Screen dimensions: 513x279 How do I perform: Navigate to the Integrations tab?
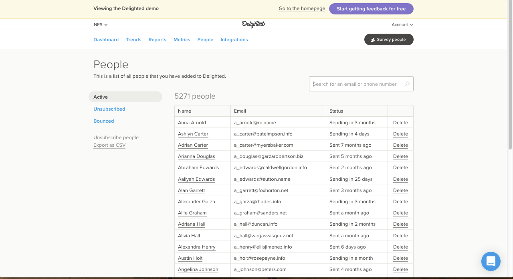point(234,40)
